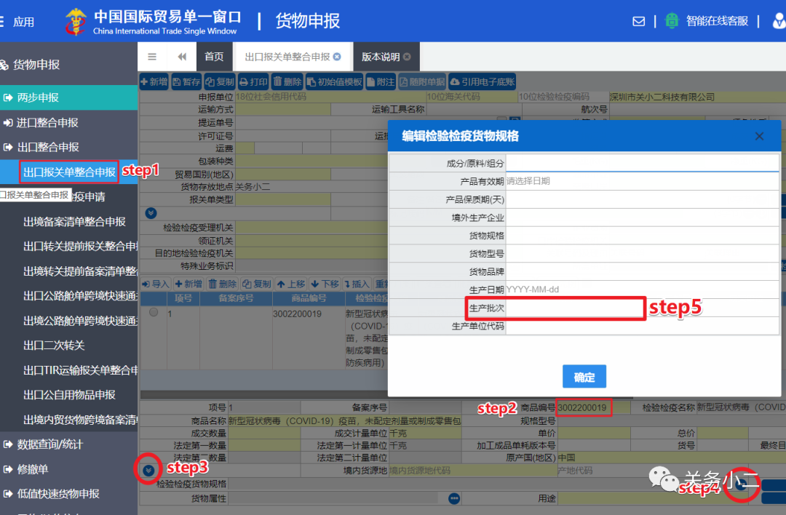Click the 暂存 save-draft icon
Viewport: 786px width, 515px height.
tap(186, 81)
